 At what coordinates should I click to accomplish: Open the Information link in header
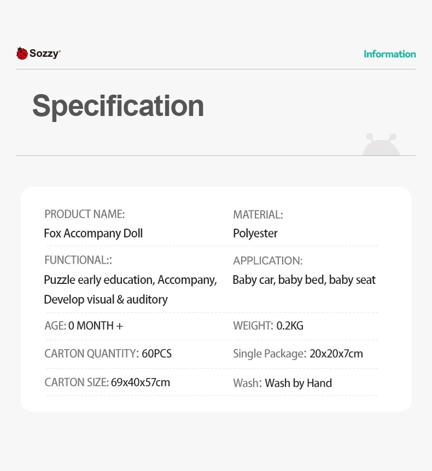(389, 54)
